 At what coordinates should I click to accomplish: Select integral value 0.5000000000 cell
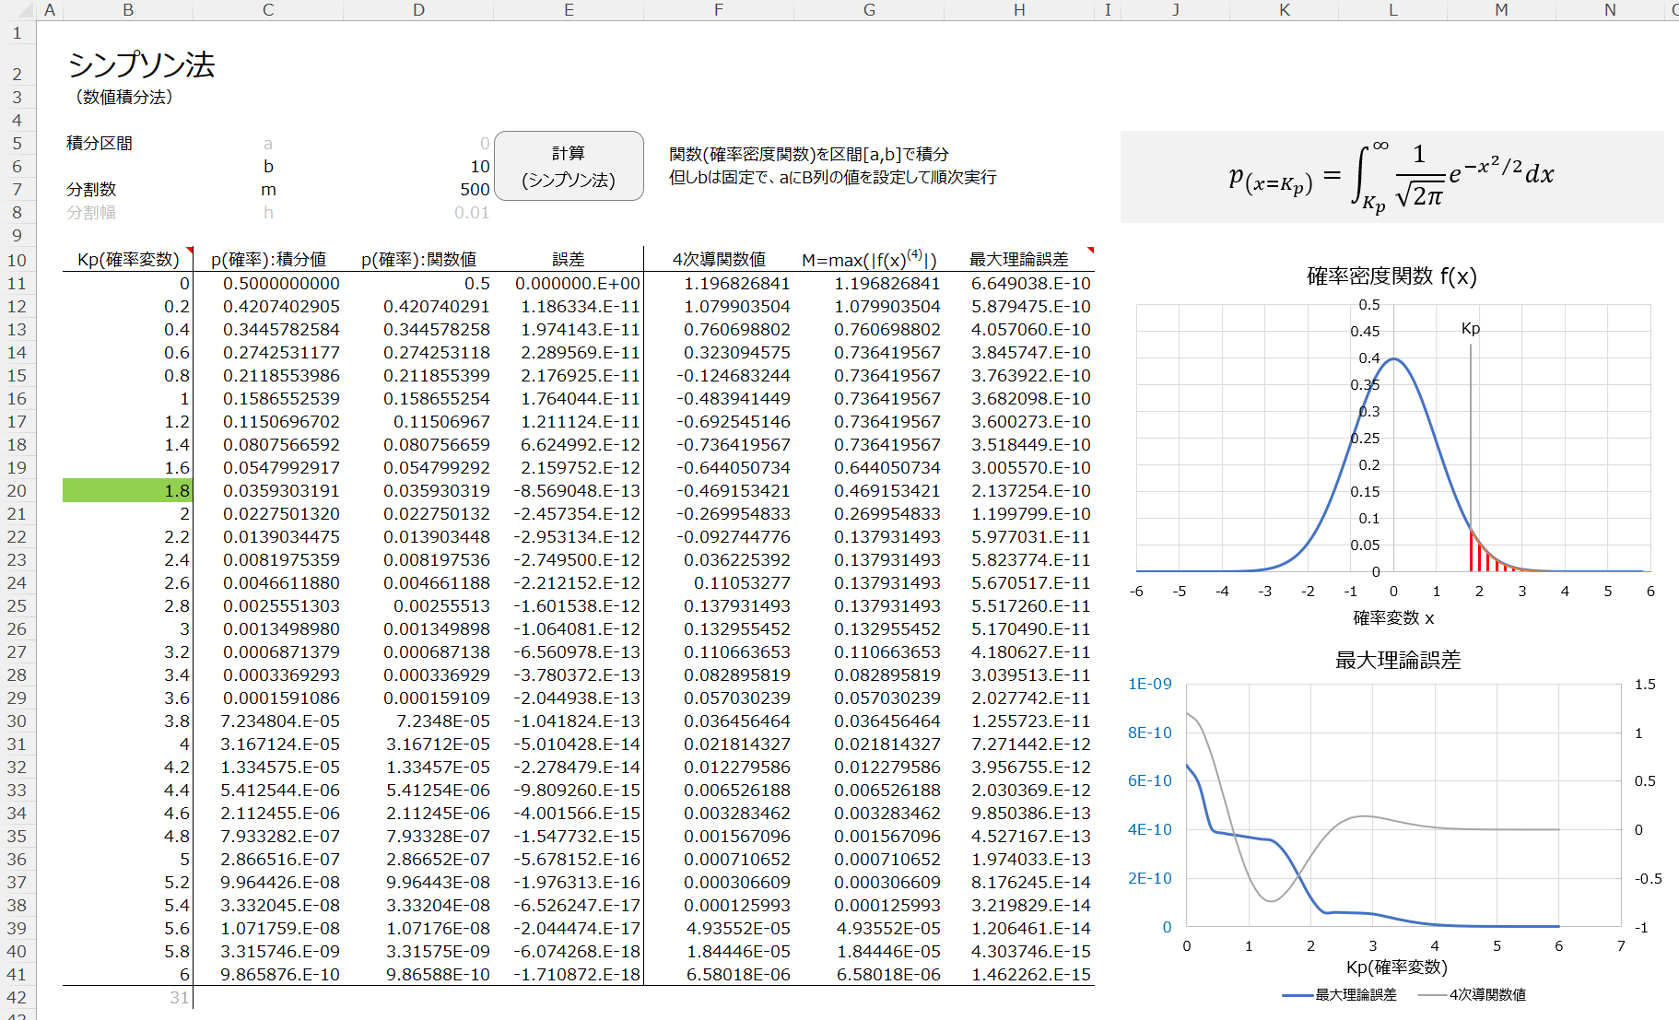tap(268, 283)
